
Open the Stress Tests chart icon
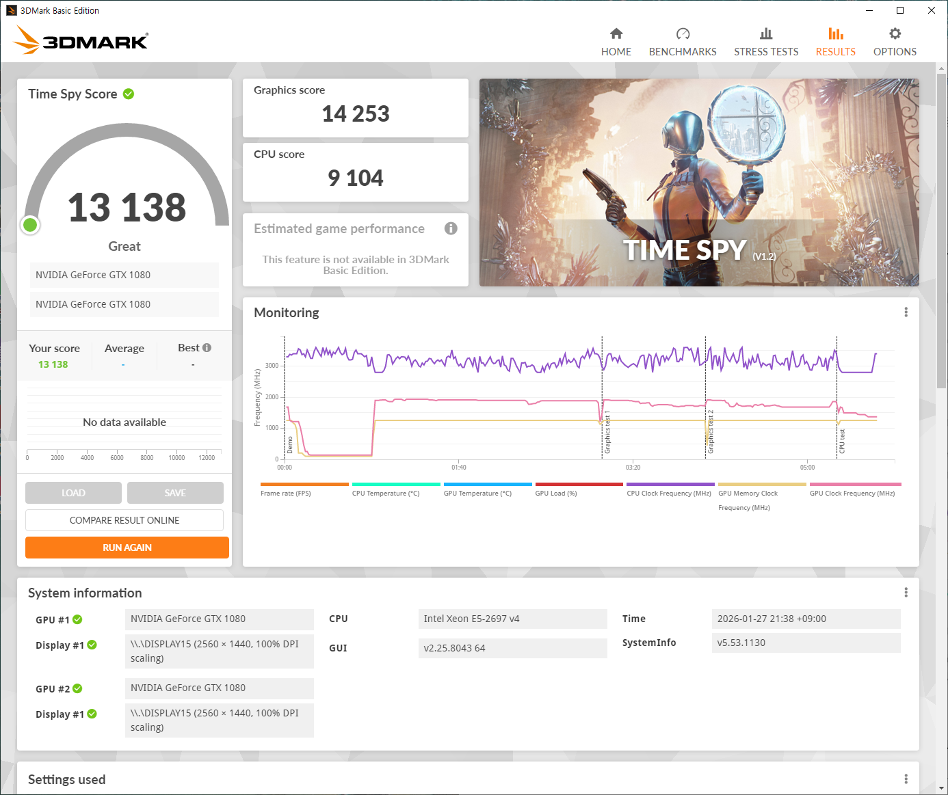click(x=766, y=33)
